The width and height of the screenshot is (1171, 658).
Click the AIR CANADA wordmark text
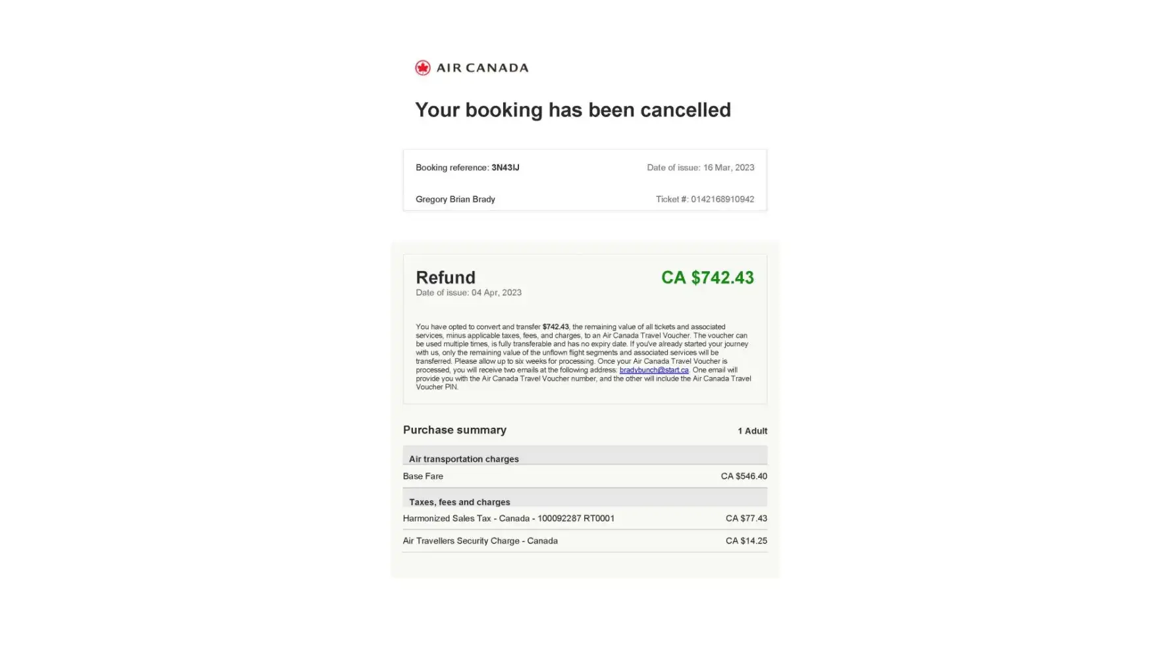pyautogui.click(x=482, y=68)
